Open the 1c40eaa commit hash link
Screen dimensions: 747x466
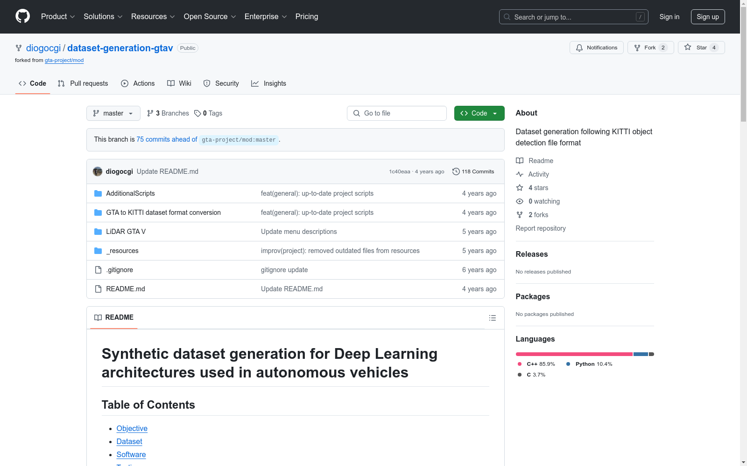click(400, 171)
